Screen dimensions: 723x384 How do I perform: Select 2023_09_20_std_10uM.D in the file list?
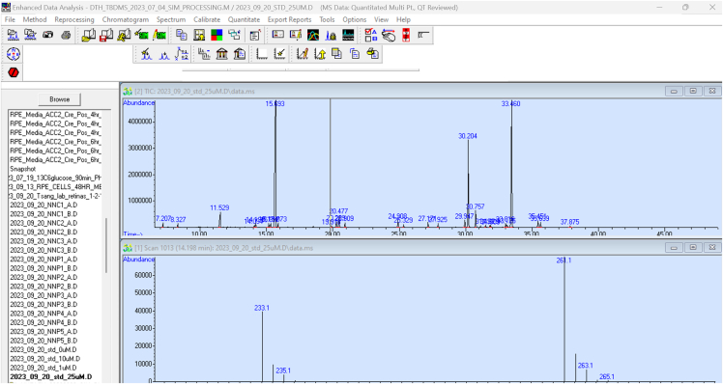pyautogui.click(x=44, y=359)
